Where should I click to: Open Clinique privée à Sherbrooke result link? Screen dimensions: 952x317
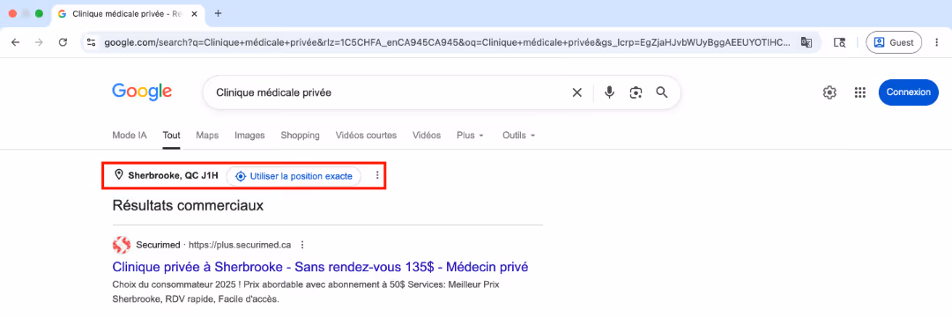(320, 267)
